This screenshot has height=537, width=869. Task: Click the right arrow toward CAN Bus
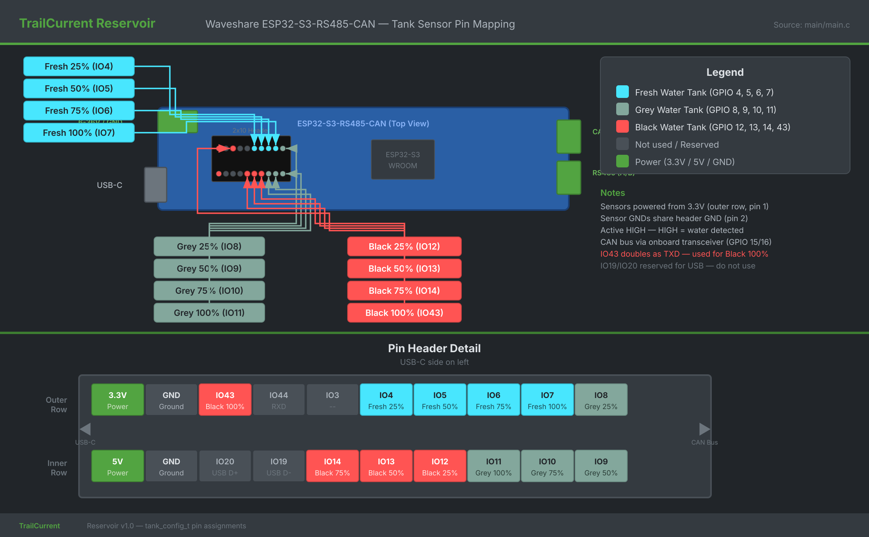coord(704,429)
